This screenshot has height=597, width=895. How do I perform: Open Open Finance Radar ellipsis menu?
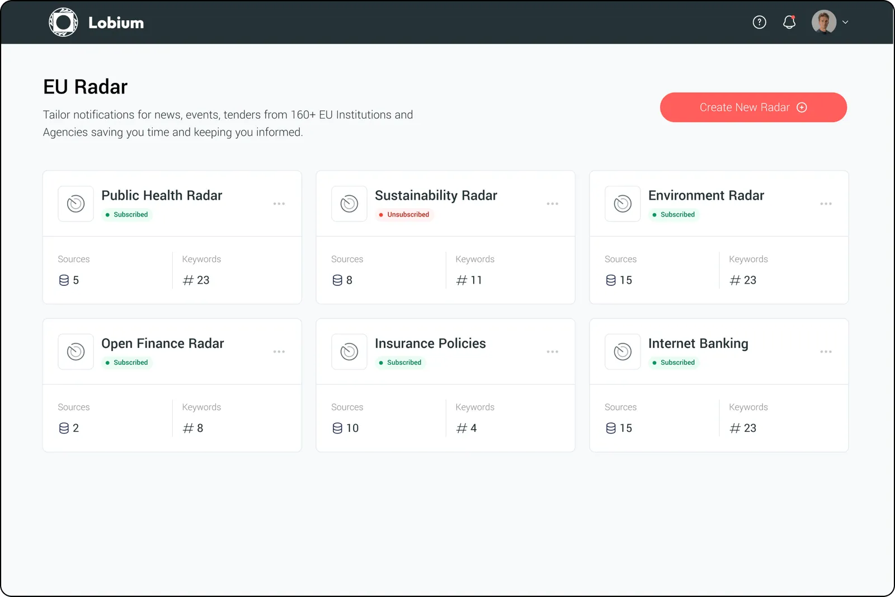[x=279, y=352]
